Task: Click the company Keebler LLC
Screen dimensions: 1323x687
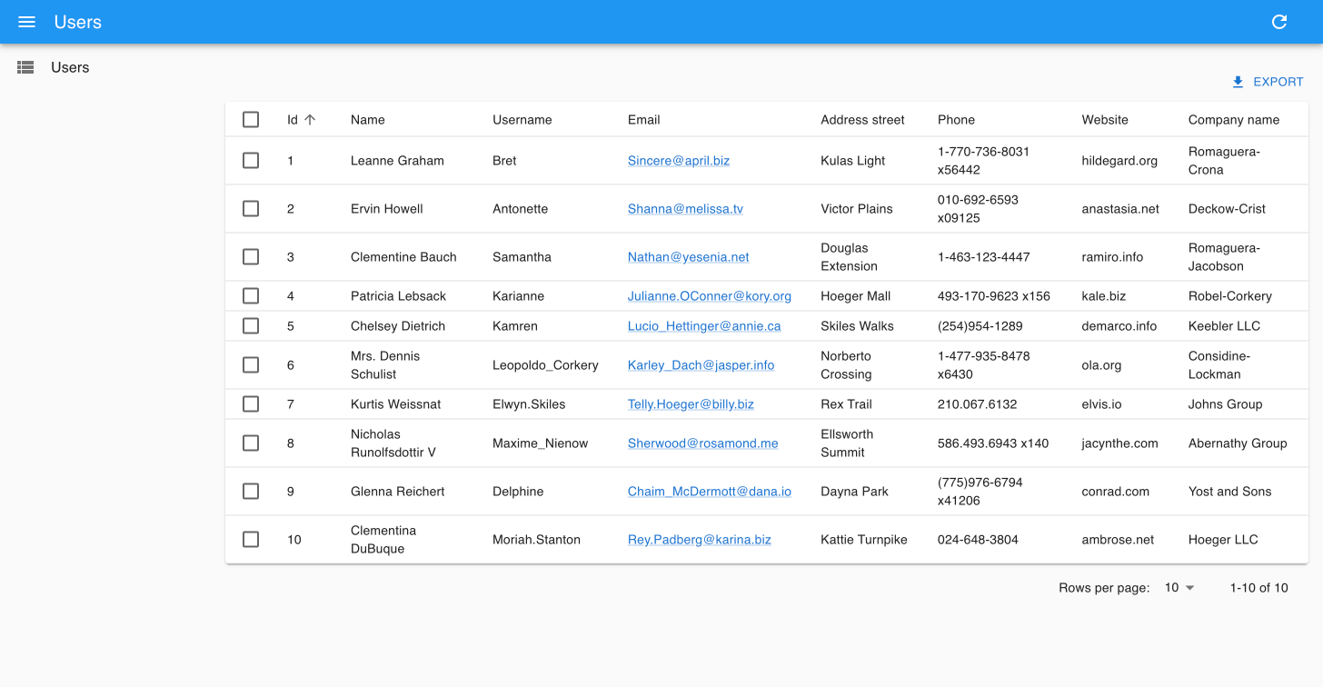Action: [x=1224, y=325]
